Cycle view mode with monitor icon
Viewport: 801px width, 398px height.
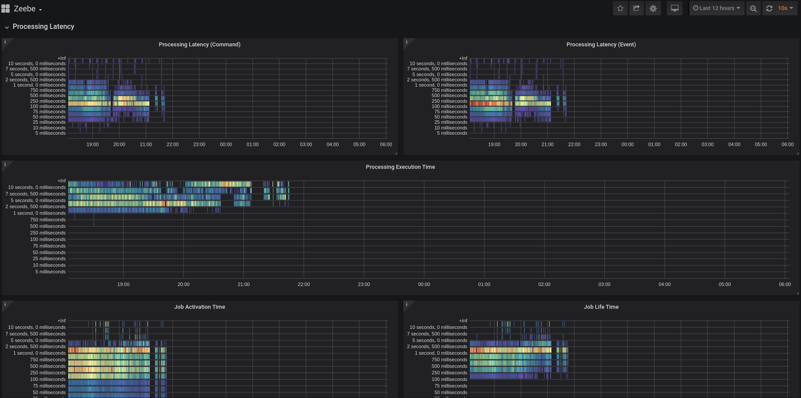click(675, 8)
